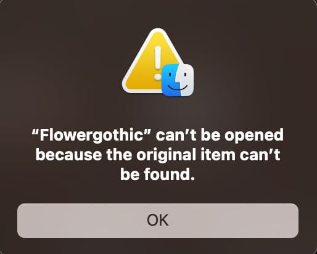Screen dimensions: 317x254
Task: Acknowledge the missing alias error via OK
Action: 158,221
